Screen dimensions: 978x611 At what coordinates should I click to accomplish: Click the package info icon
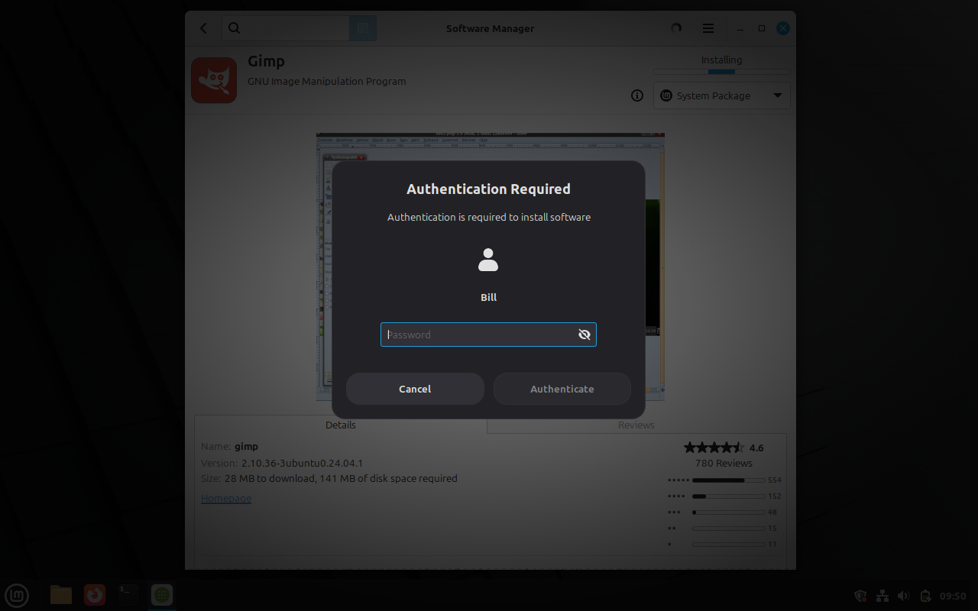coord(637,95)
